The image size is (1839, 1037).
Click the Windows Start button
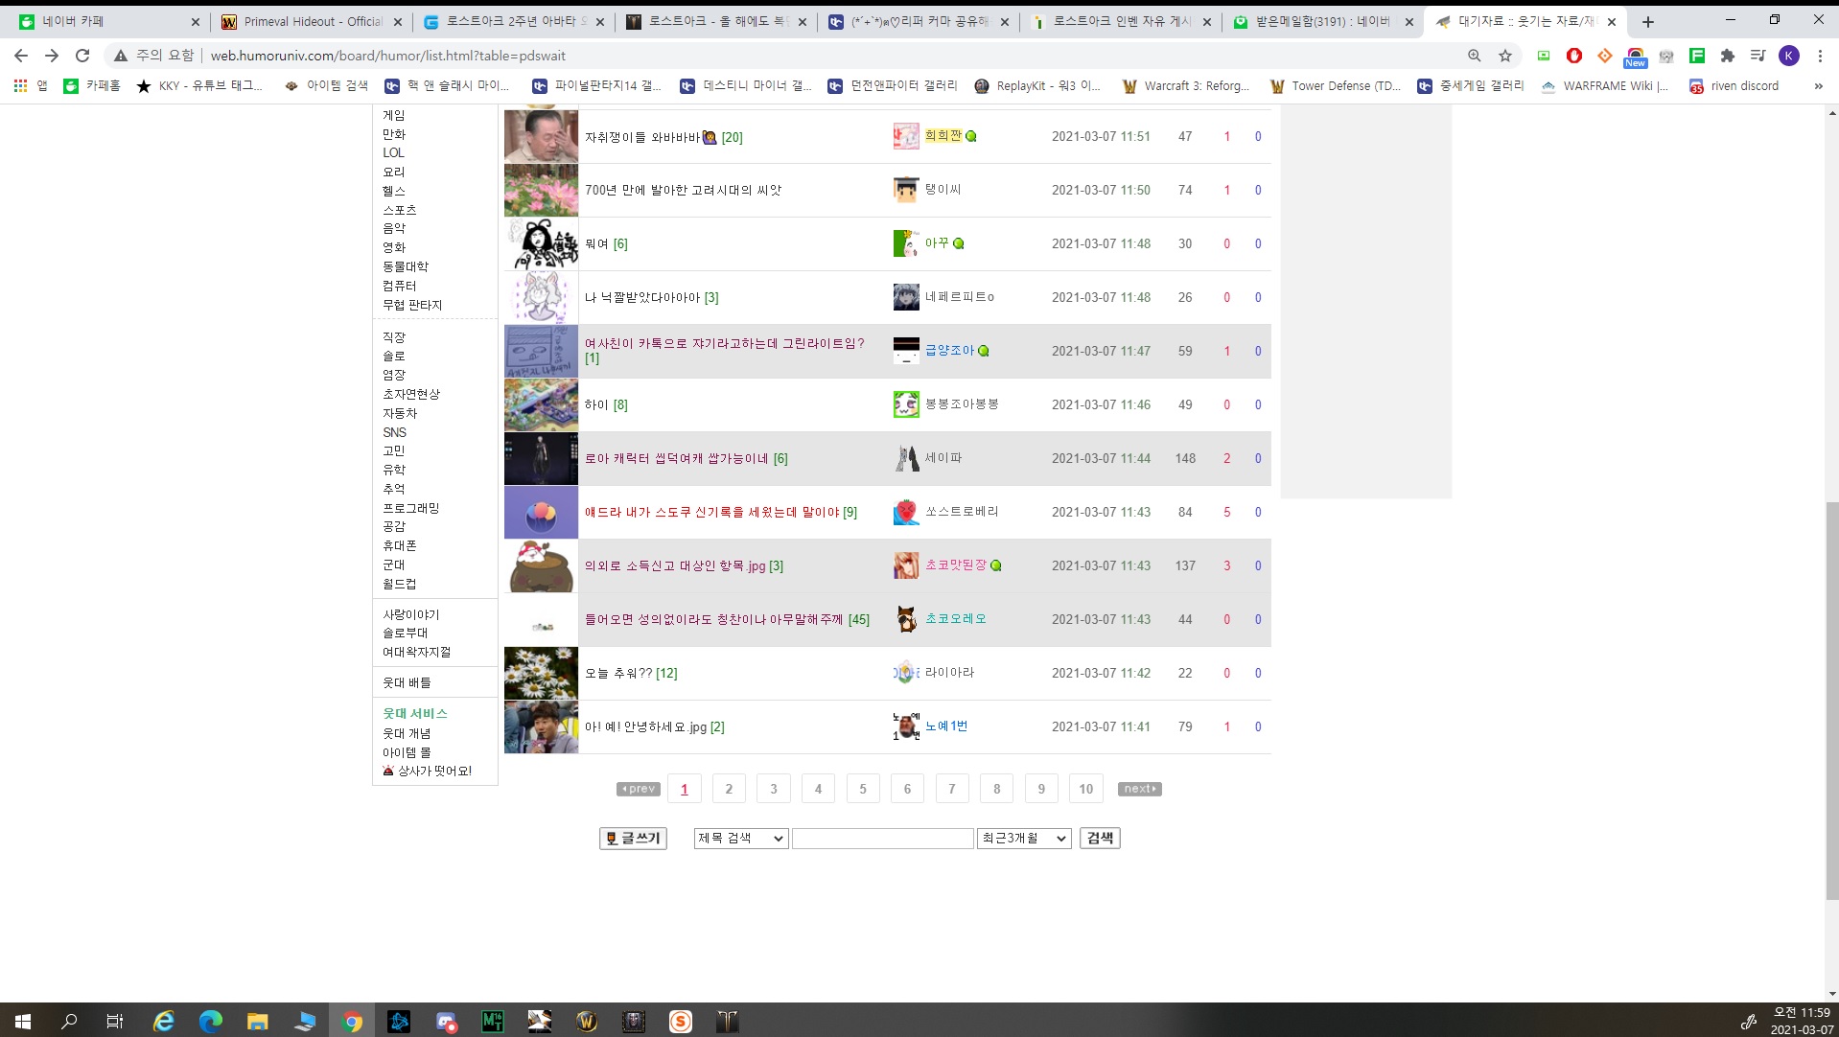click(x=23, y=1021)
